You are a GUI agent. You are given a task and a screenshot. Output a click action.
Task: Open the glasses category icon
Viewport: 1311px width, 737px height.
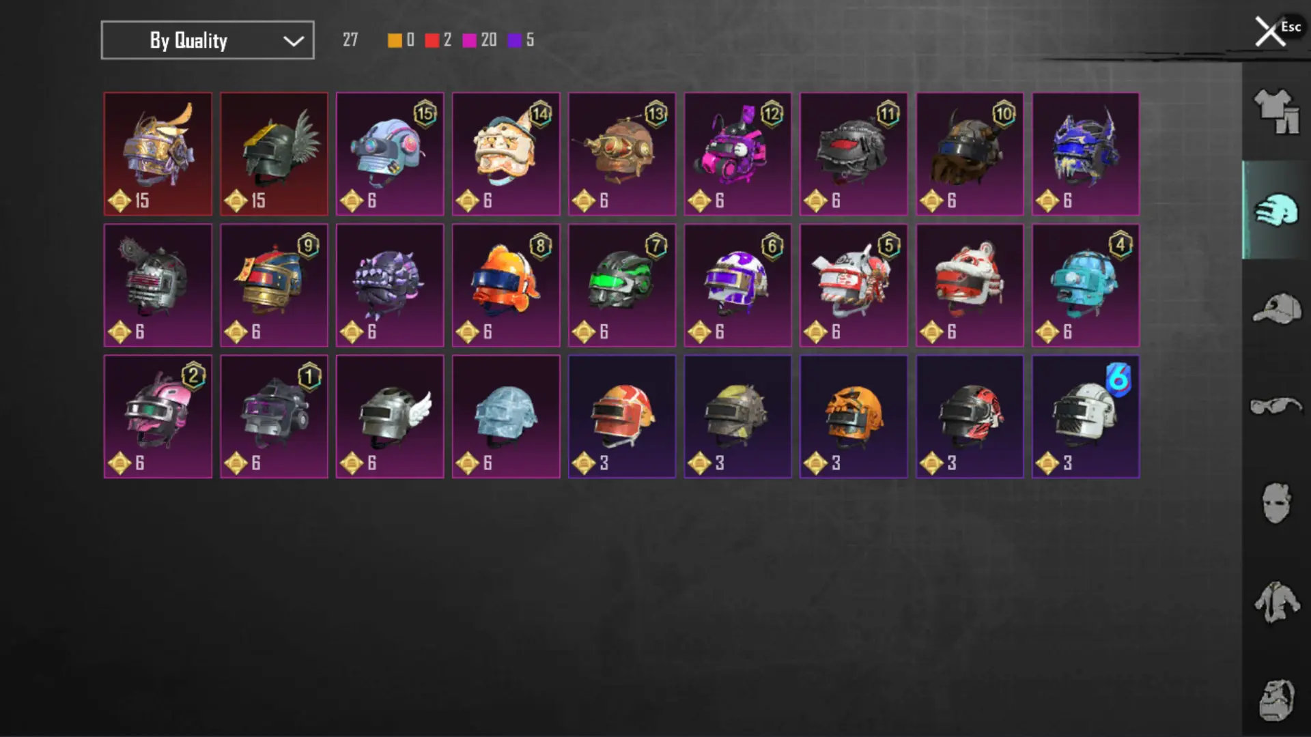1276,406
